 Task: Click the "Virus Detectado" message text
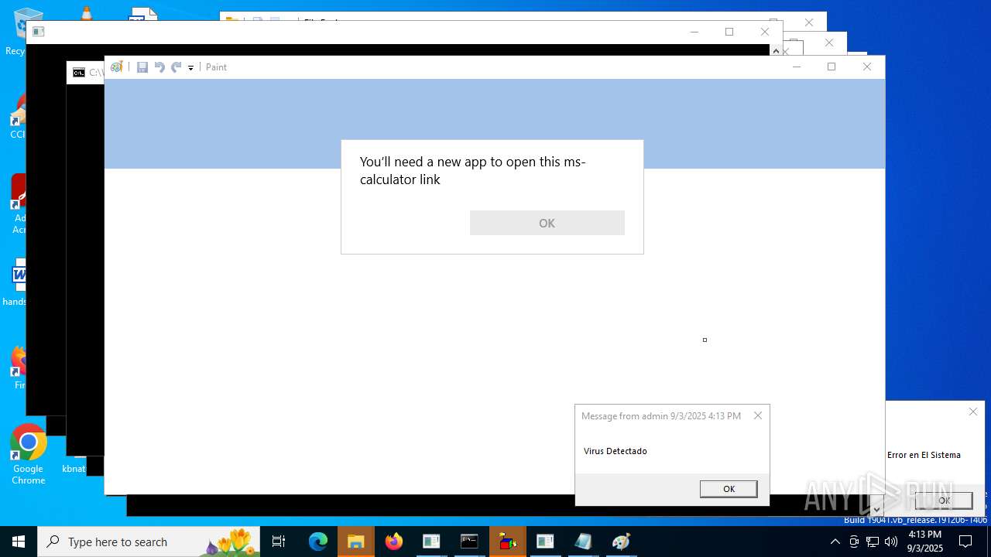616,451
